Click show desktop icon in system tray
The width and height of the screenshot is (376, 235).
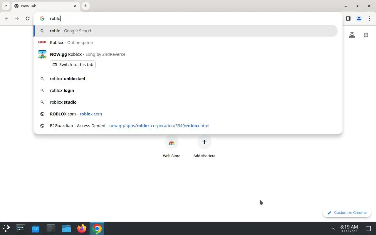pyautogui.click(x=368, y=229)
